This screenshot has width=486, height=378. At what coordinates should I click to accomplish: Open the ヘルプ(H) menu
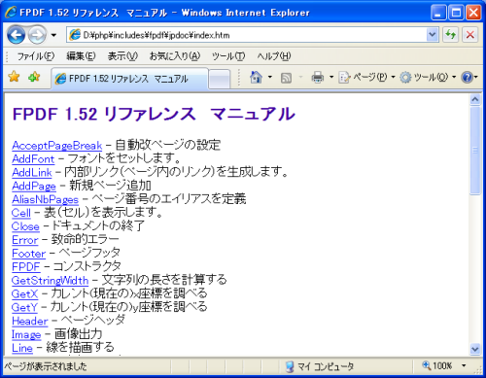(x=274, y=56)
